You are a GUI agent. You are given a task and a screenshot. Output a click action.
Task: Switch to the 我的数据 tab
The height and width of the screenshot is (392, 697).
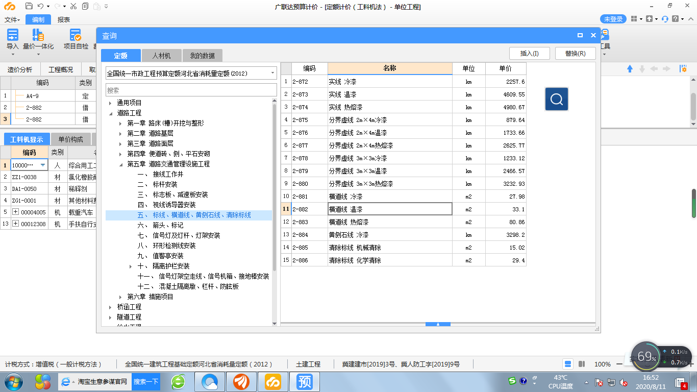[202, 56]
